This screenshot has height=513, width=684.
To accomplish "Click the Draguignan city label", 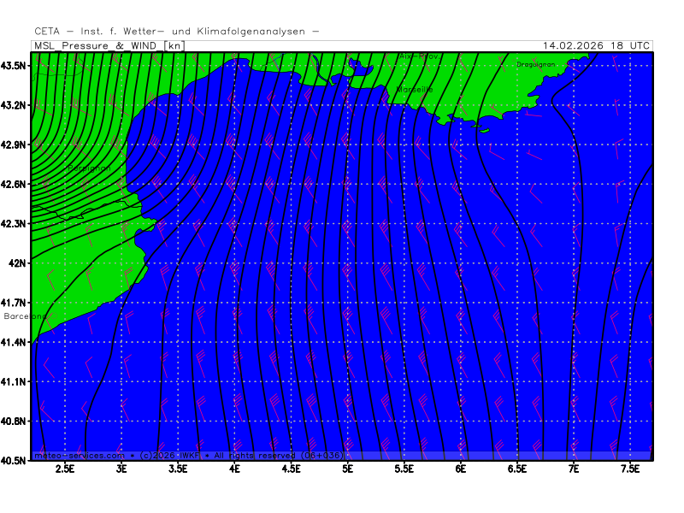I will (x=535, y=64).
